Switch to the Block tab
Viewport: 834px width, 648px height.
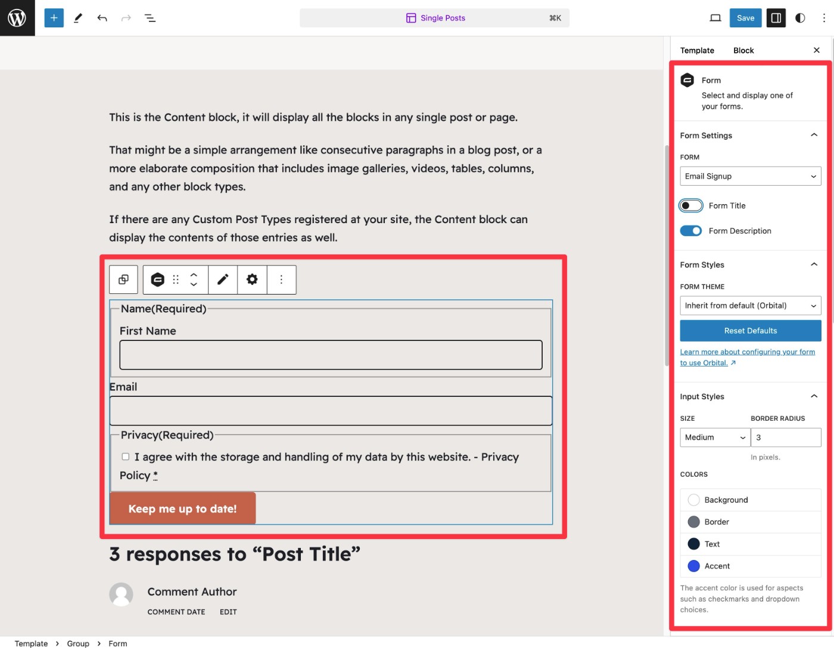[743, 51]
